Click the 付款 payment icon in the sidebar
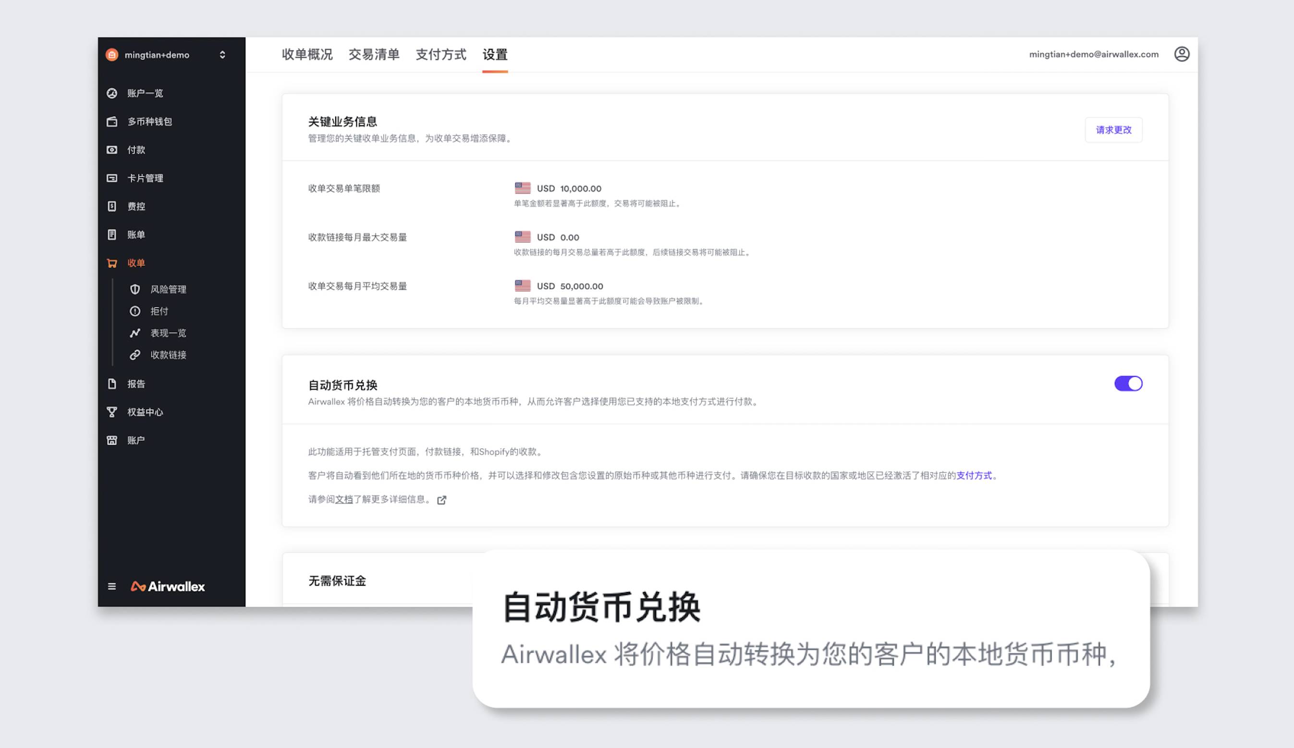 (x=112, y=150)
